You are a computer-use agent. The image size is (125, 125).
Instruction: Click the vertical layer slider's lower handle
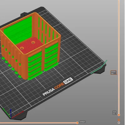click(119, 115)
